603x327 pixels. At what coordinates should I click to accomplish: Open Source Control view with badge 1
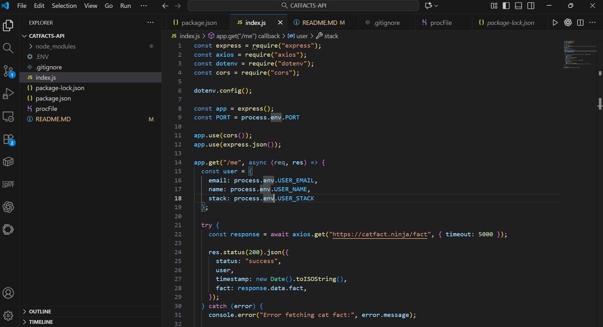click(x=8, y=71)
